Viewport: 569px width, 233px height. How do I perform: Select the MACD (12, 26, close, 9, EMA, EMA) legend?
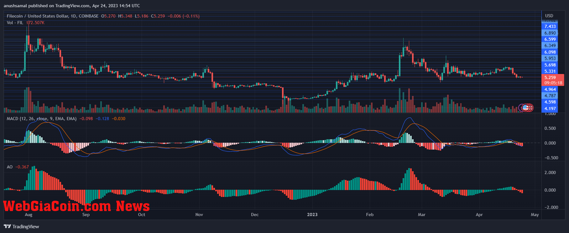click(x=42, y=119)
